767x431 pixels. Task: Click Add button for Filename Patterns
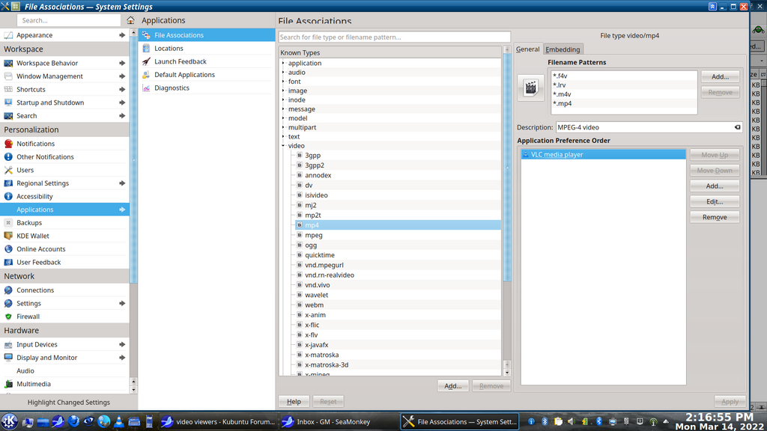[720, 77]
